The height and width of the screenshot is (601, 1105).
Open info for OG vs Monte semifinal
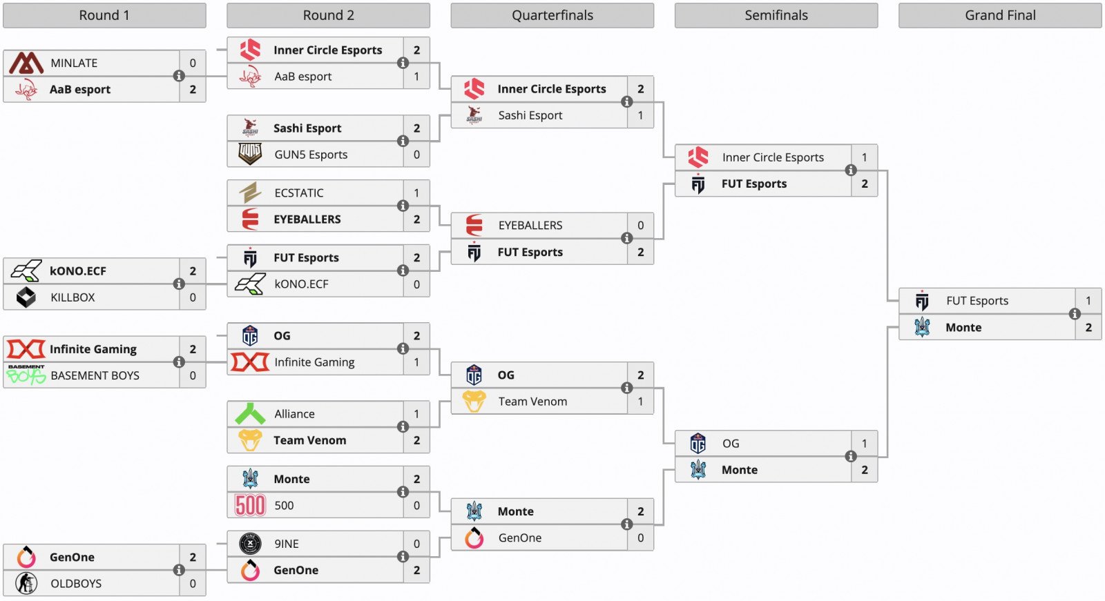851,456
